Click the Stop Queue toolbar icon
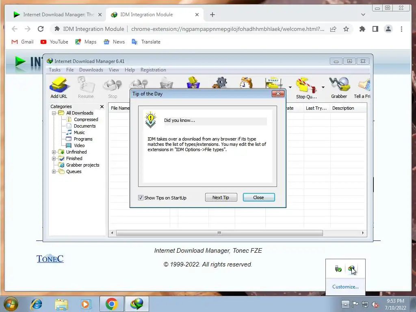The height and width of the screenshot is (312, 416). click(306, 88)
